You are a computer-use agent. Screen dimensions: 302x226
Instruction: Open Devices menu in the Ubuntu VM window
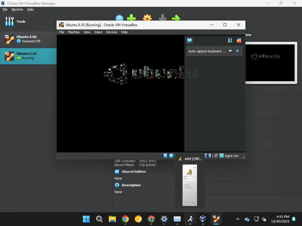point(111,32)
